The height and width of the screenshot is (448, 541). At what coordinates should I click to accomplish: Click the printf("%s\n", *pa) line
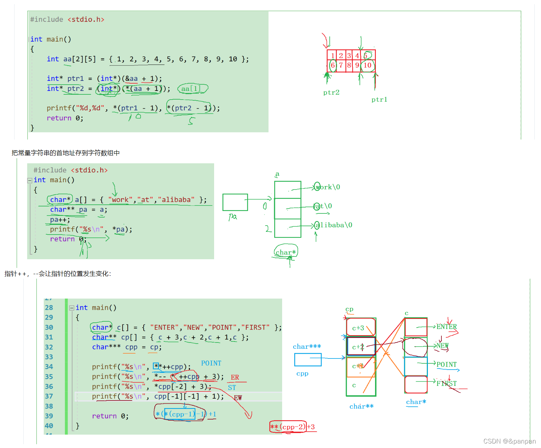[x=91, y=229]
